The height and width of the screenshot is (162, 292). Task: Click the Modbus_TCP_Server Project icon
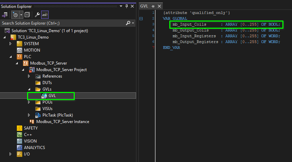tap(32, 70)
